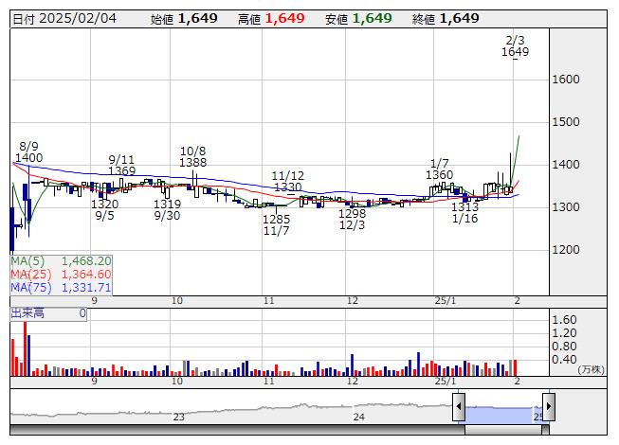
Task: Click the 1298 12/3 low annotation
Action: click(x=352, y=219)
